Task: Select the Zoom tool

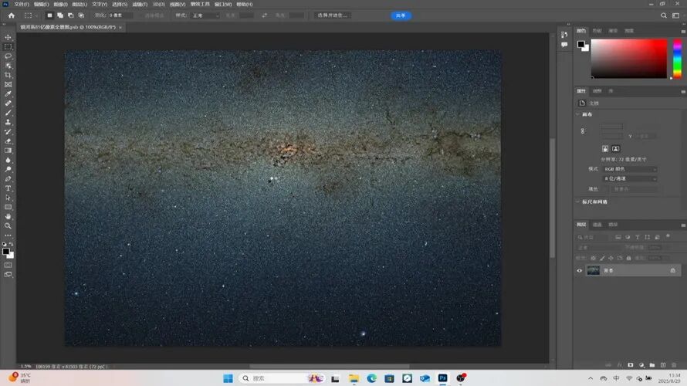Action: coord(8,226)
